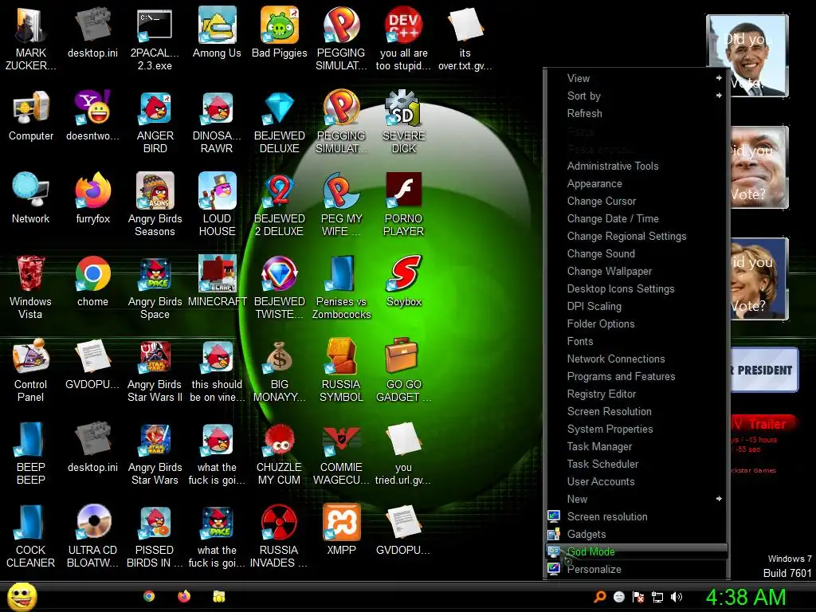Open the file explorer taskbar icon
Screen dimensions: 816x612
pos(219,596)
